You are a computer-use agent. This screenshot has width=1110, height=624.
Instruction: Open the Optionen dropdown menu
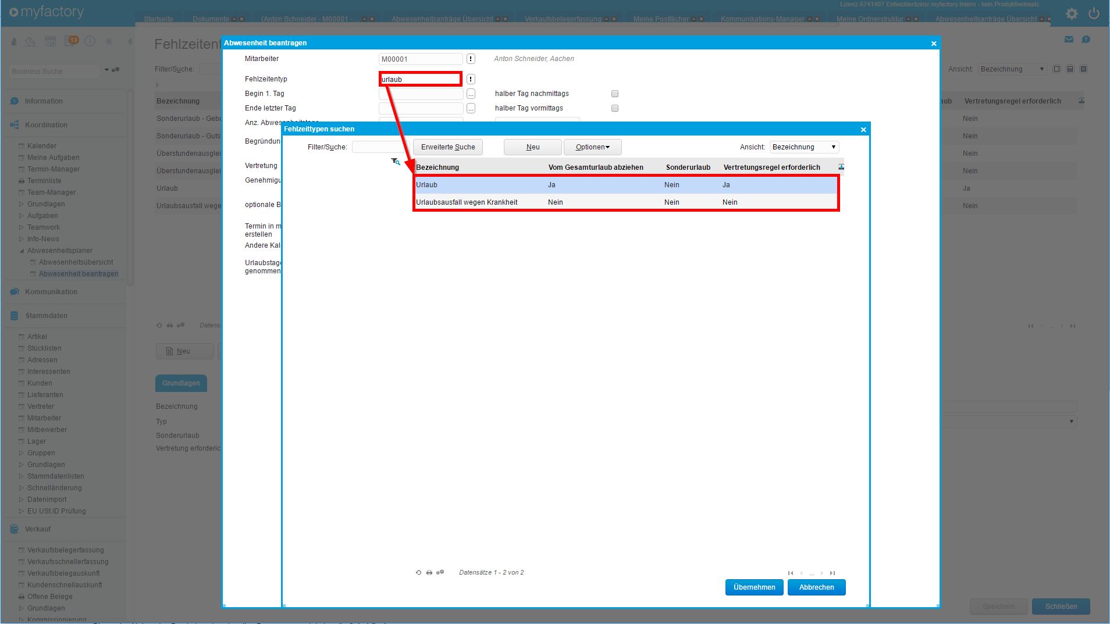pos(592,147)
